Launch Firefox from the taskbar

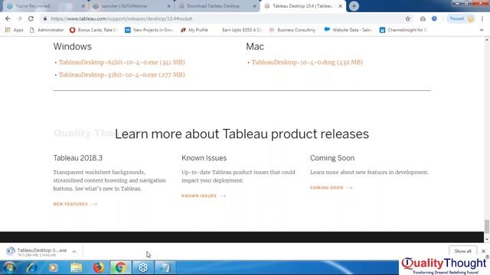(x=99, y=267)
